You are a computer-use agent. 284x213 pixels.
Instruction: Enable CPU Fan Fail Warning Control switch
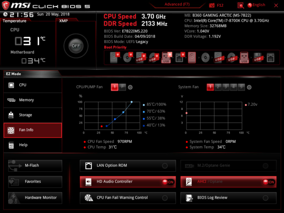[x=165, y=198]
